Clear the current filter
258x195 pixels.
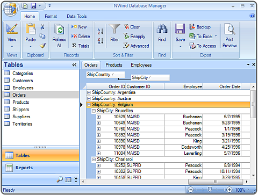pyautogui.click(x=132, y=27)
